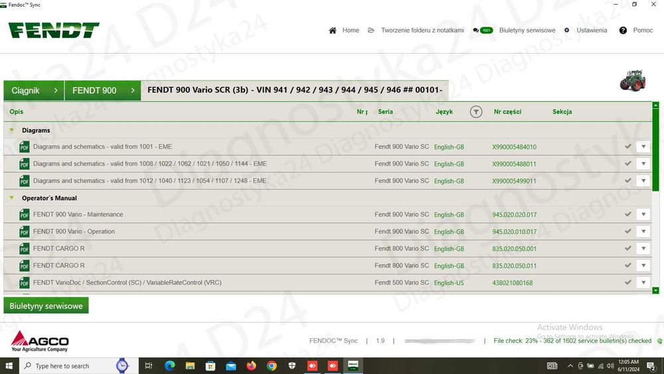
Task: Click the Fendoc Sync taskbar icon
Action: point(353,365)
